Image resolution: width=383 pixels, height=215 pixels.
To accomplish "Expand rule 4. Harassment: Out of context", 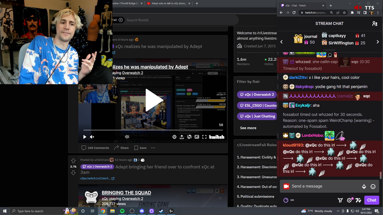I will 257,187.
